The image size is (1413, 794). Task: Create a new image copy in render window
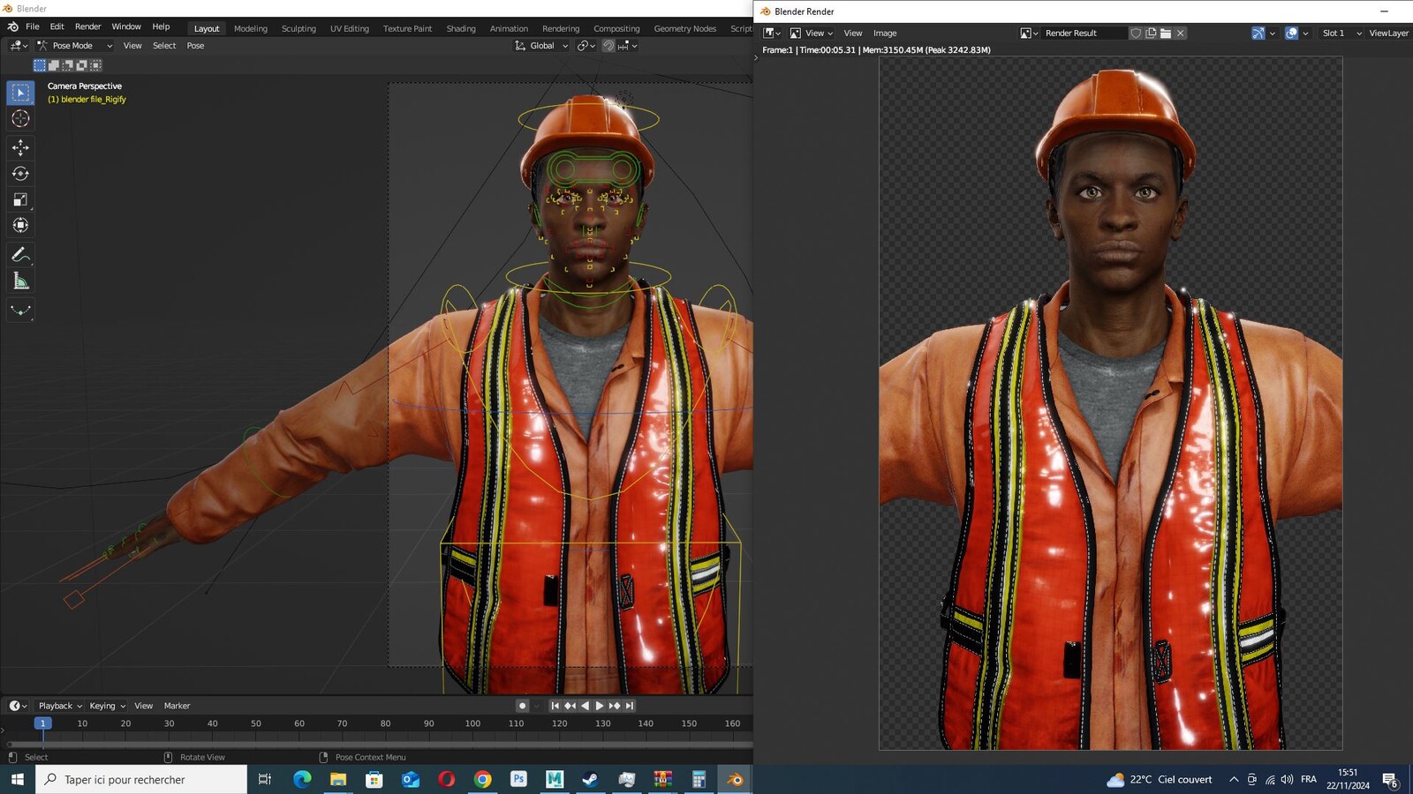pos(1151,34)
